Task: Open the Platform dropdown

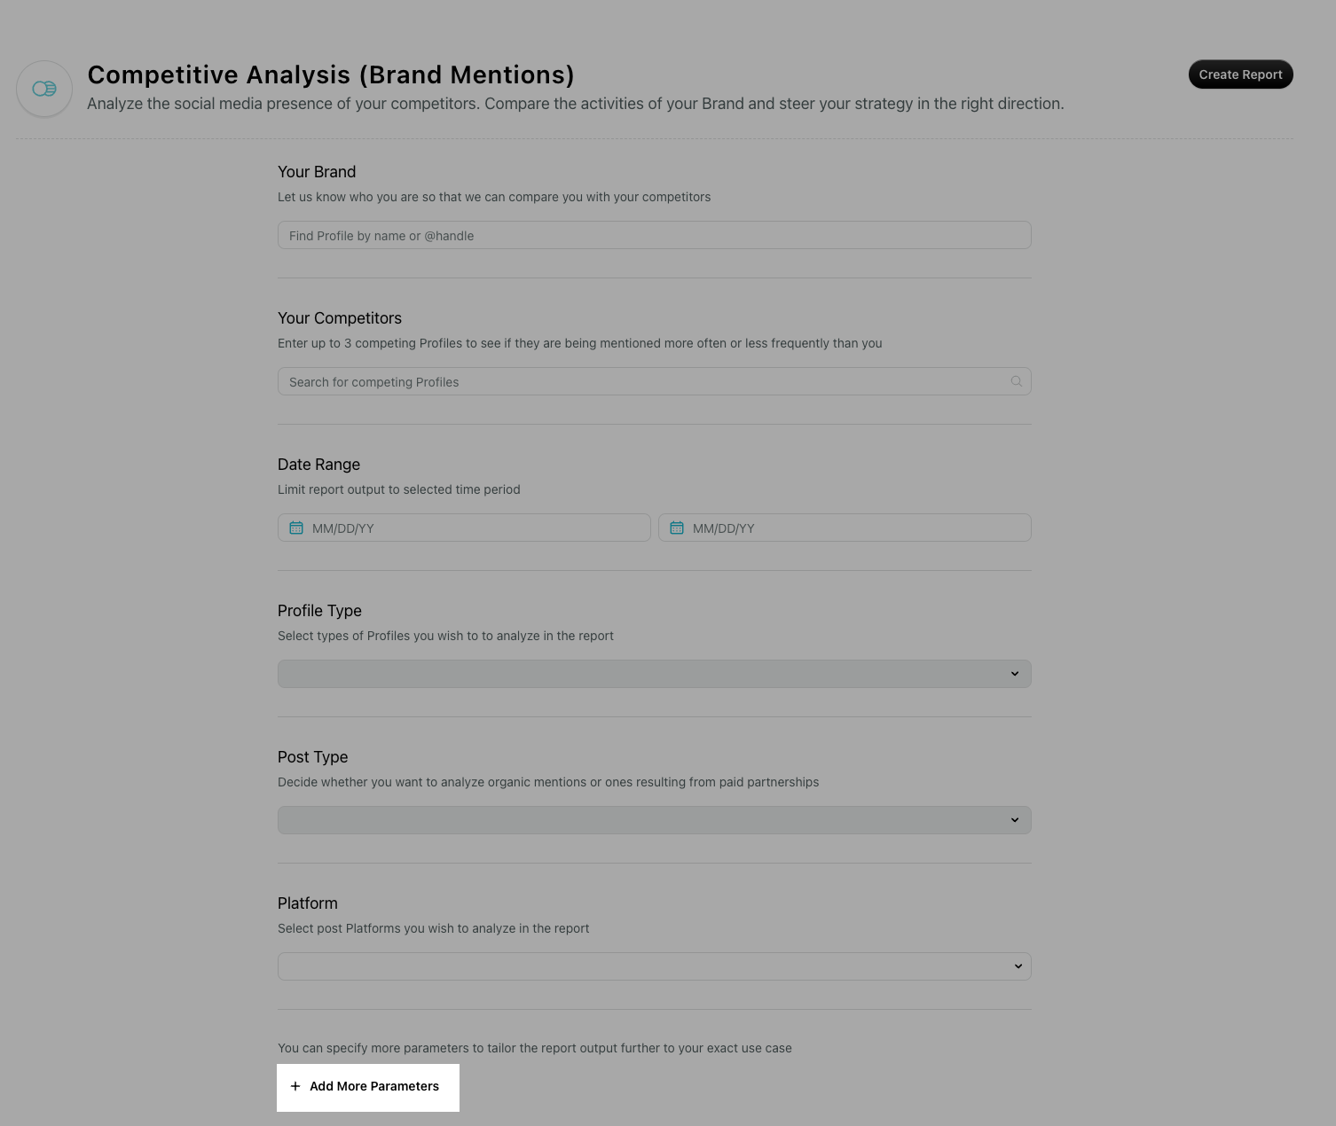Action: click(655, 966)
